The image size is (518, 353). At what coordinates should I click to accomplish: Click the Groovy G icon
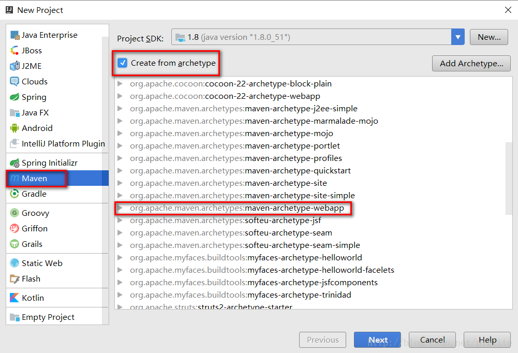coord(14,213)
